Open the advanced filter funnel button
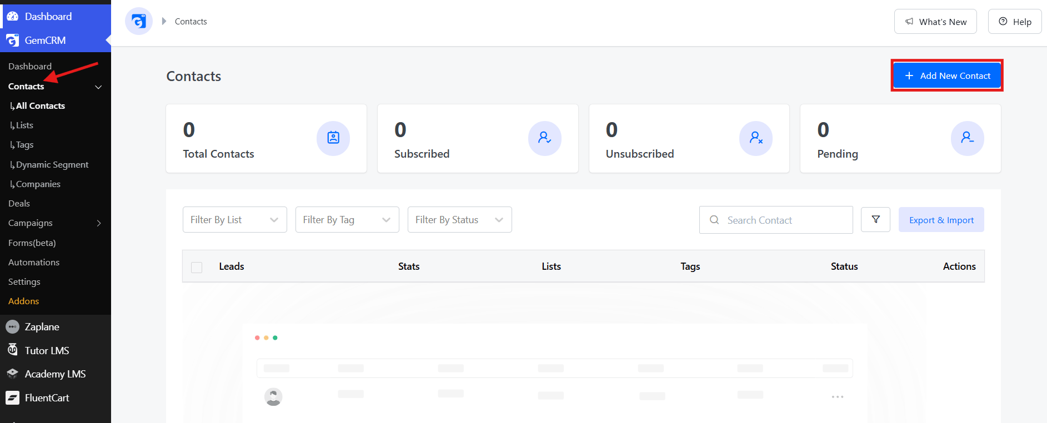 (876, 220)
